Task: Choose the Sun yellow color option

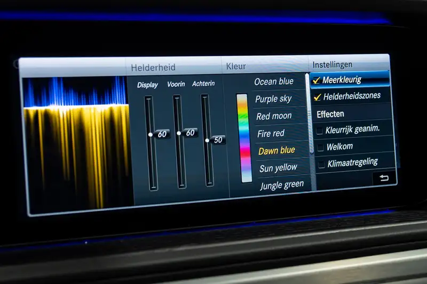Action: 278,168
